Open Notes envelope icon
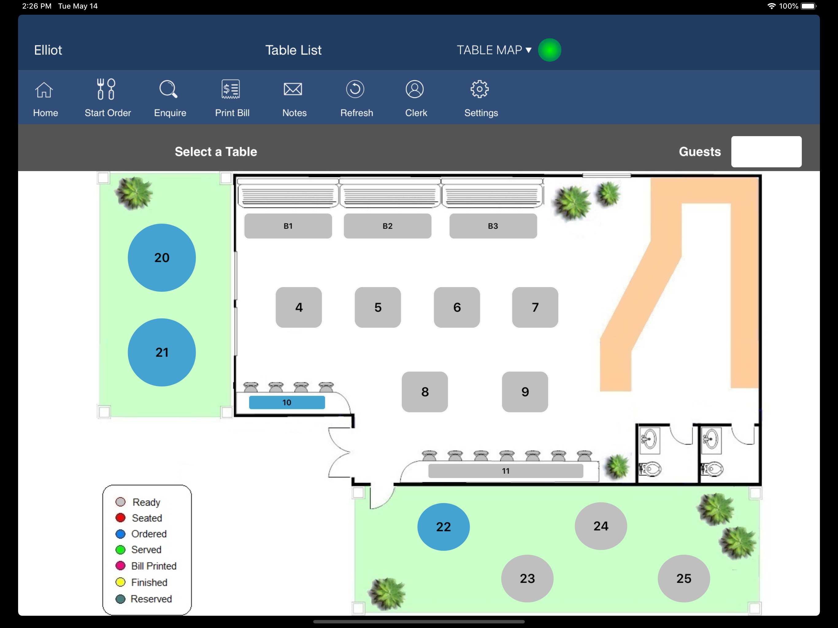This screenshot has height=628, width=838. point(293,90)
